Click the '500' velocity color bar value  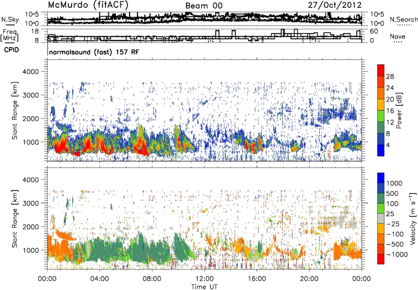[392, 194]
